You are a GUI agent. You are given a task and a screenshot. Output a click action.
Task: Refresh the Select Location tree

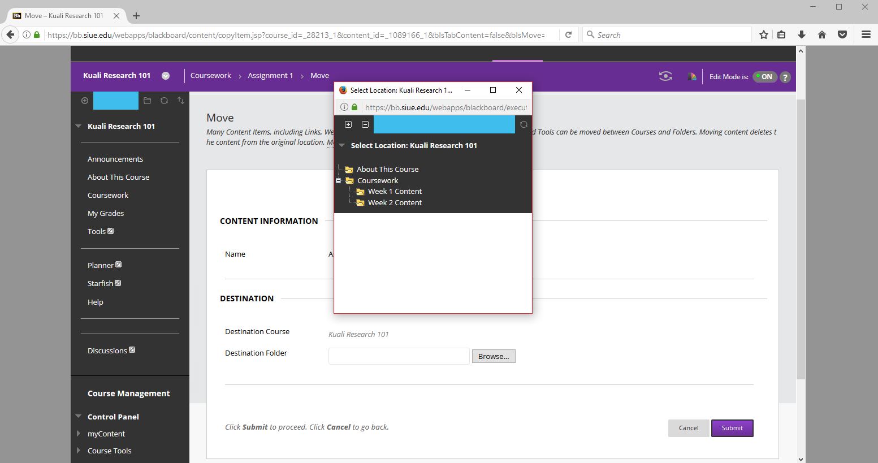pyautogui.click(x=524, y=124)
